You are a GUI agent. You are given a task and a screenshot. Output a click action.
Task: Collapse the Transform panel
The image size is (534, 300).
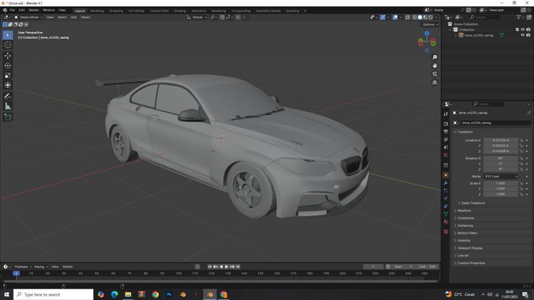(x=463, y=132)
